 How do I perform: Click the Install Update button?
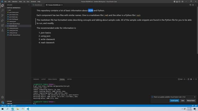tap(174, 101)
